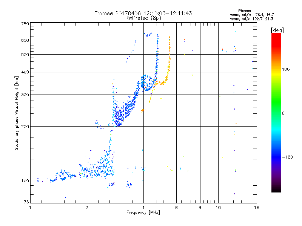Click the plot title "Tromsø 20170406 12:10:00-12:11:43"
Image resolution: width=302 pixels, height=226 pixels.
143,13
